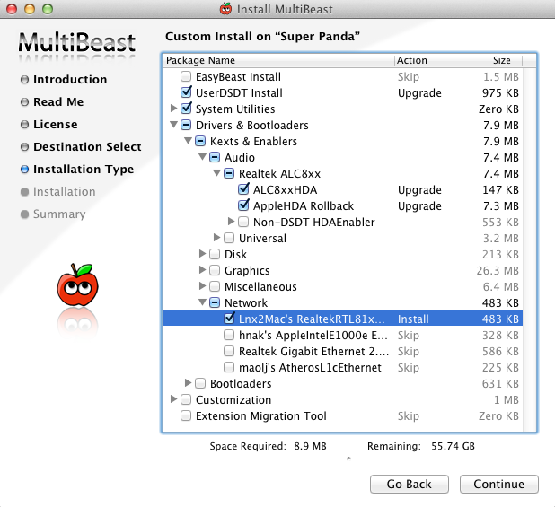Uncheck the ALC8xxHDA checkbox
The image size is (555, 507).
(x=243, y=189)
